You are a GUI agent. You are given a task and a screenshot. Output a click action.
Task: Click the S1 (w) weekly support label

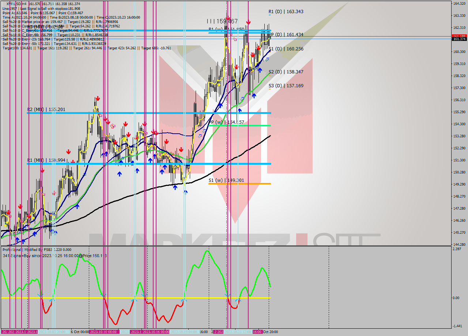click(226, 180)
